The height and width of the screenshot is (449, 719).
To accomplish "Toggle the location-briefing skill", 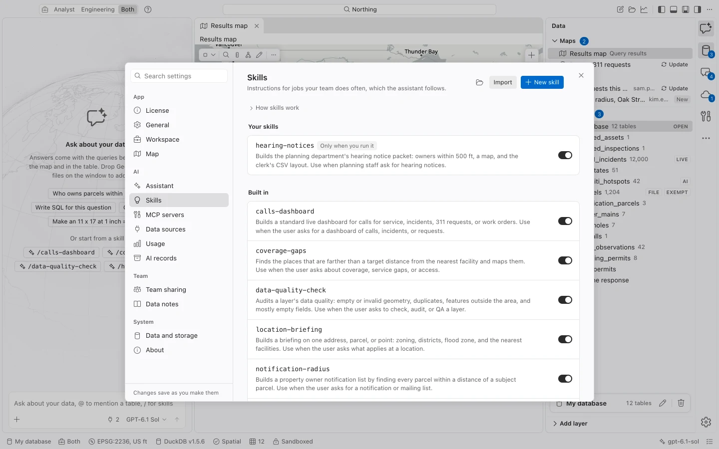I will (565, 339).
